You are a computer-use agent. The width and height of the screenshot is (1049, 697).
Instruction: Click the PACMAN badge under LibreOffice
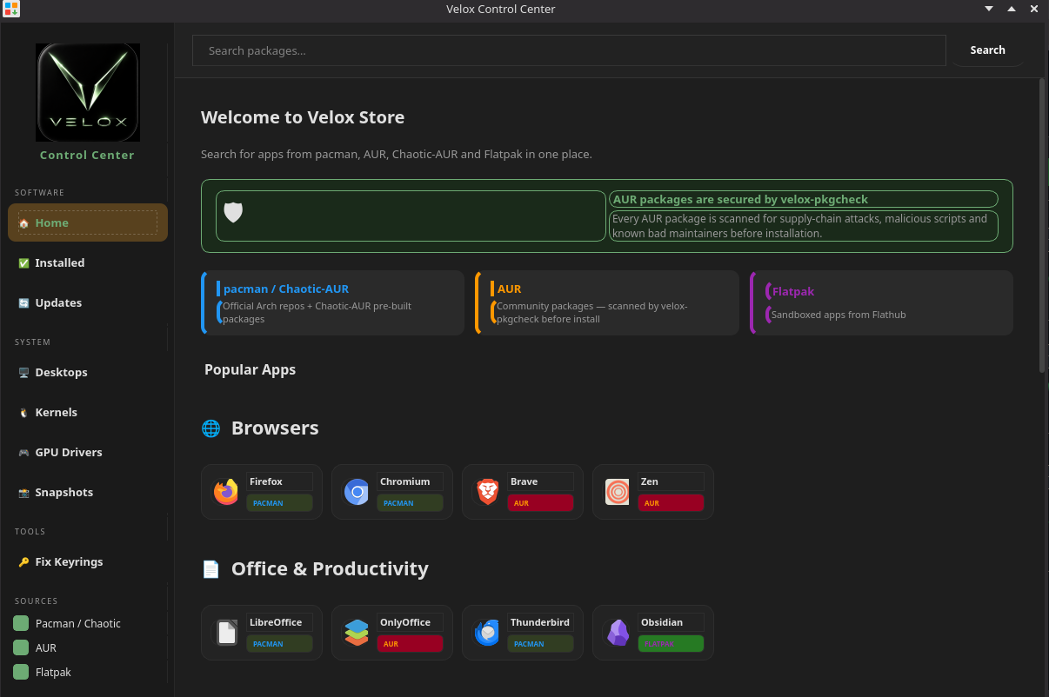(279, 644)
